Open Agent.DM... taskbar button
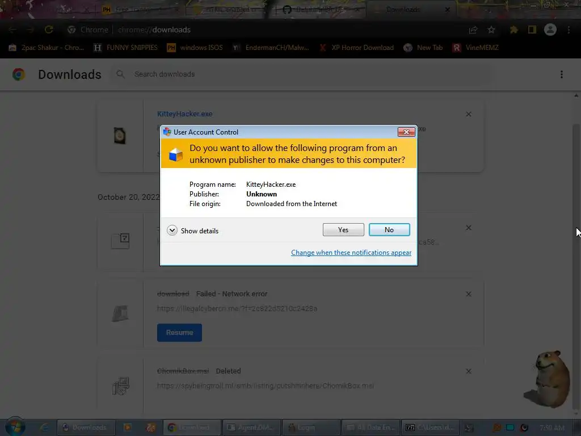581x436 pixels. tap(251, 427)
